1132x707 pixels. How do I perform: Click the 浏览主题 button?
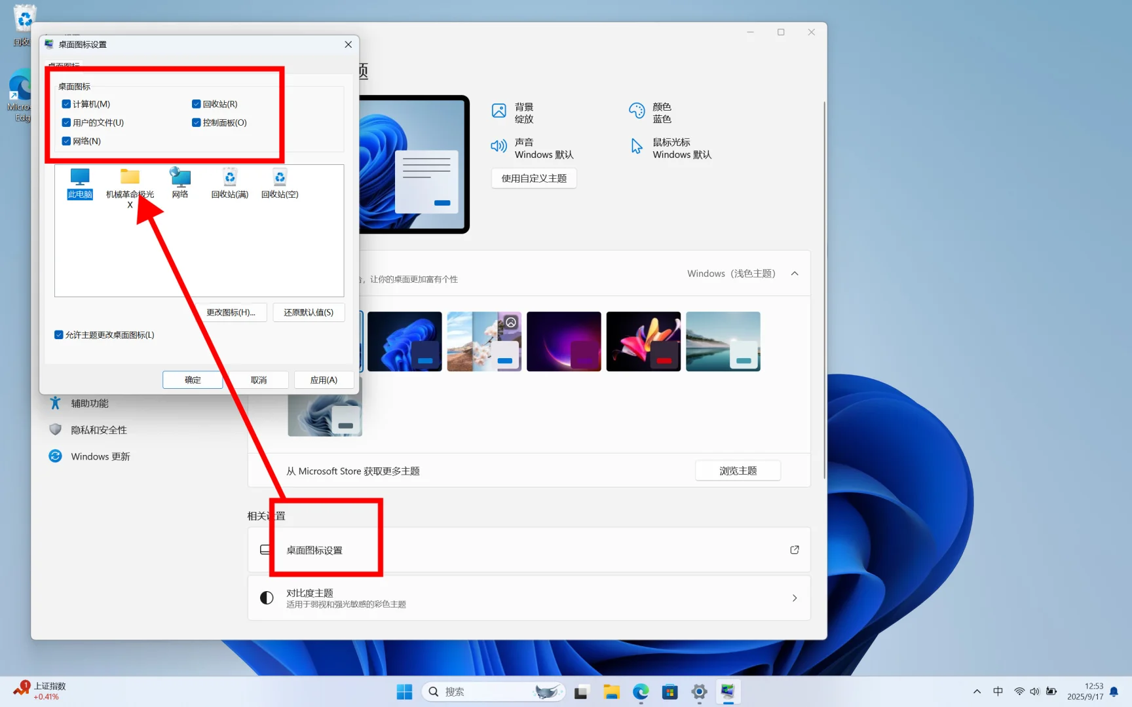tap(738, 471)
